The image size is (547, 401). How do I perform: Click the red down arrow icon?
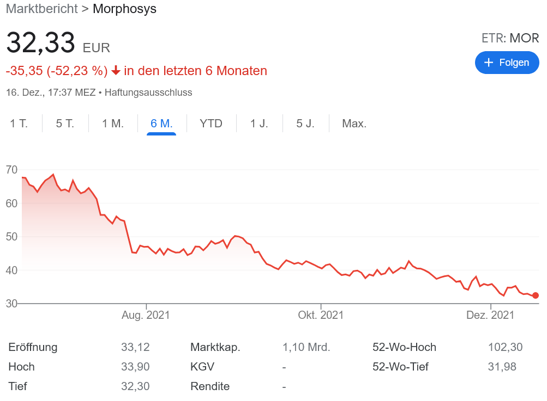[116, 71]
